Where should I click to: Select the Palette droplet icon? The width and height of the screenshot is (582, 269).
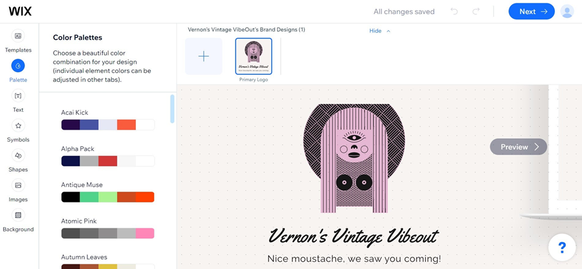[18, 66]
